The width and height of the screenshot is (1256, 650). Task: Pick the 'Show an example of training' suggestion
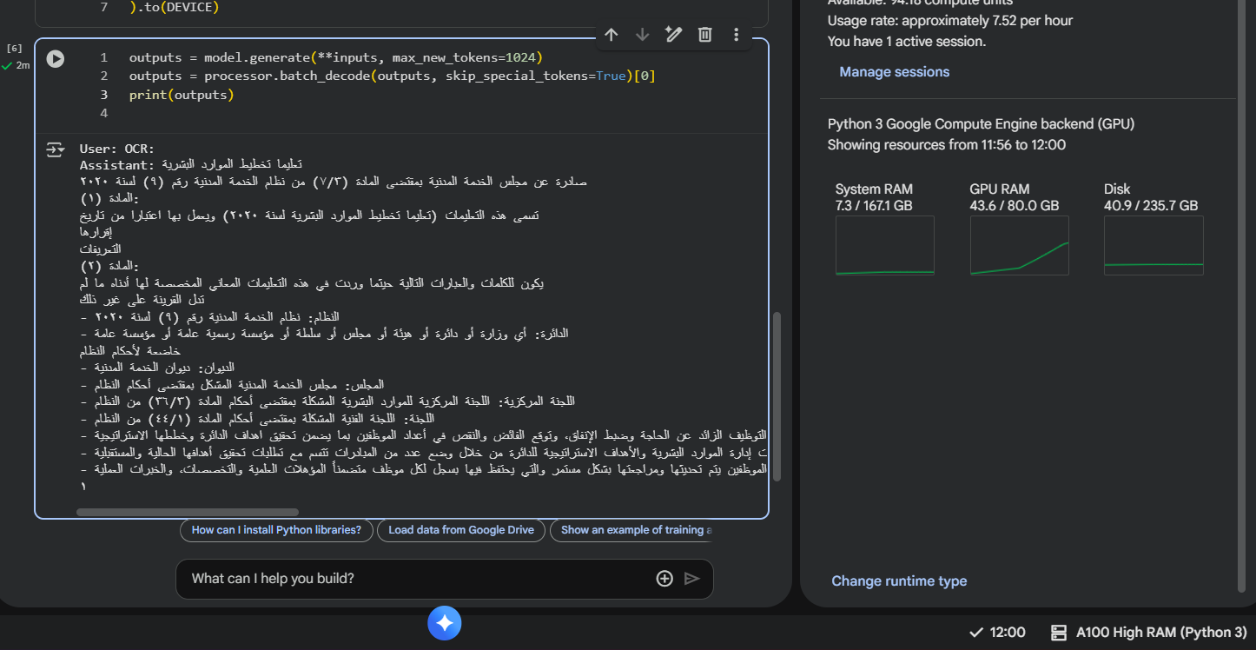[634, 530]
